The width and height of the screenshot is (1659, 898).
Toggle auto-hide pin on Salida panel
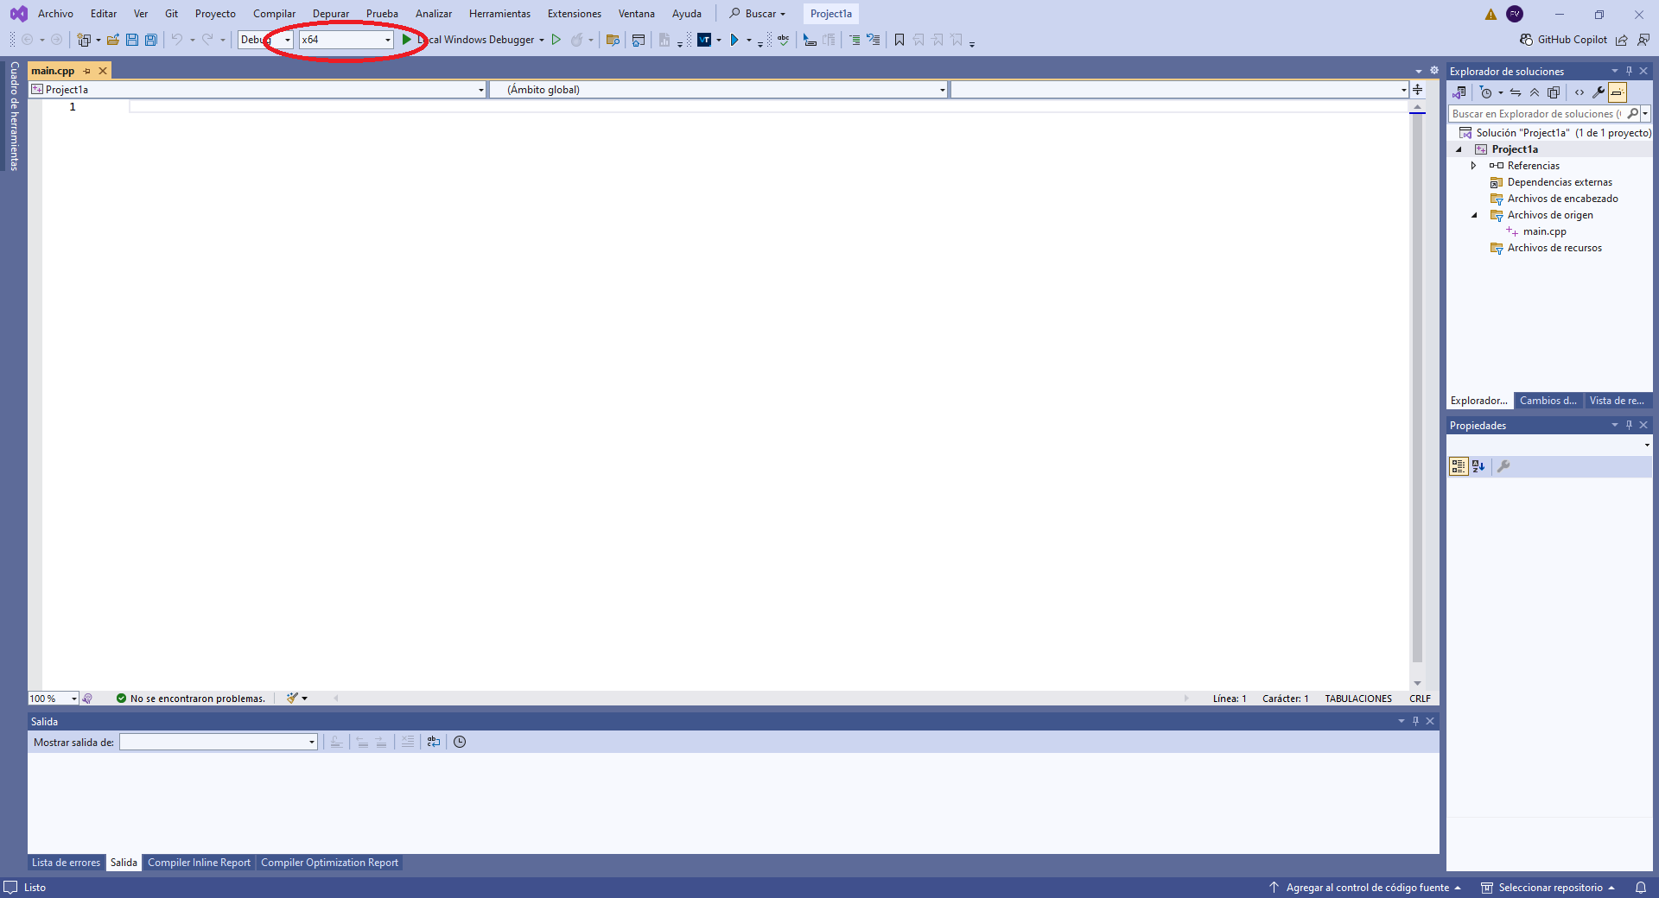1415,721
